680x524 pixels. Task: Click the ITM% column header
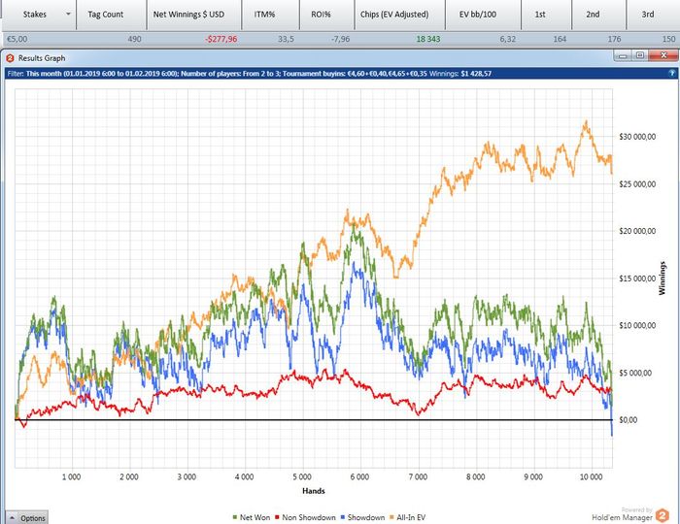click(x=264, y=15)
